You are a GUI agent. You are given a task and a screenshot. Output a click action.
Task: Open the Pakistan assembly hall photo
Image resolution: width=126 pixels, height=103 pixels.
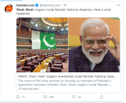click(x=42, y=45)
